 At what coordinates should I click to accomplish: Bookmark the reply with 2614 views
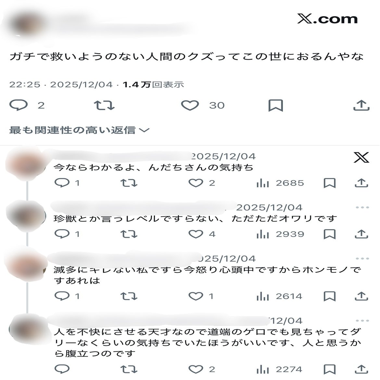click(330, 296)
